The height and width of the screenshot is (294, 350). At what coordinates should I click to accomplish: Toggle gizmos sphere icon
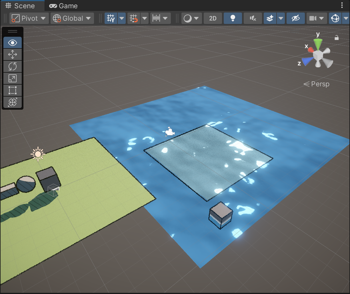coord(335,18)
